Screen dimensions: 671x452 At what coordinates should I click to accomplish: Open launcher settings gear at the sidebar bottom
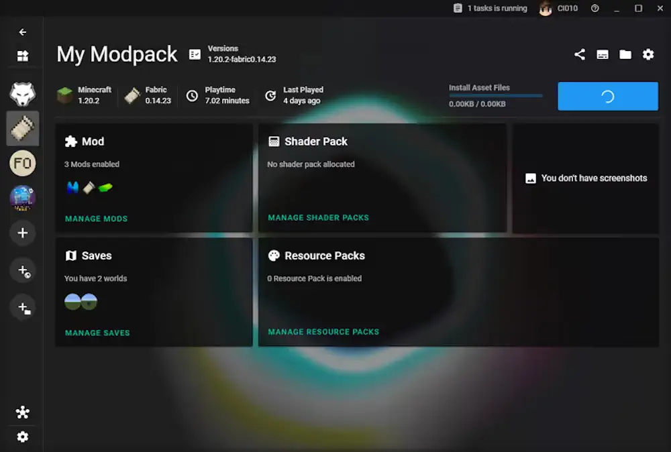pyautogui.click(x=23, y=437)
